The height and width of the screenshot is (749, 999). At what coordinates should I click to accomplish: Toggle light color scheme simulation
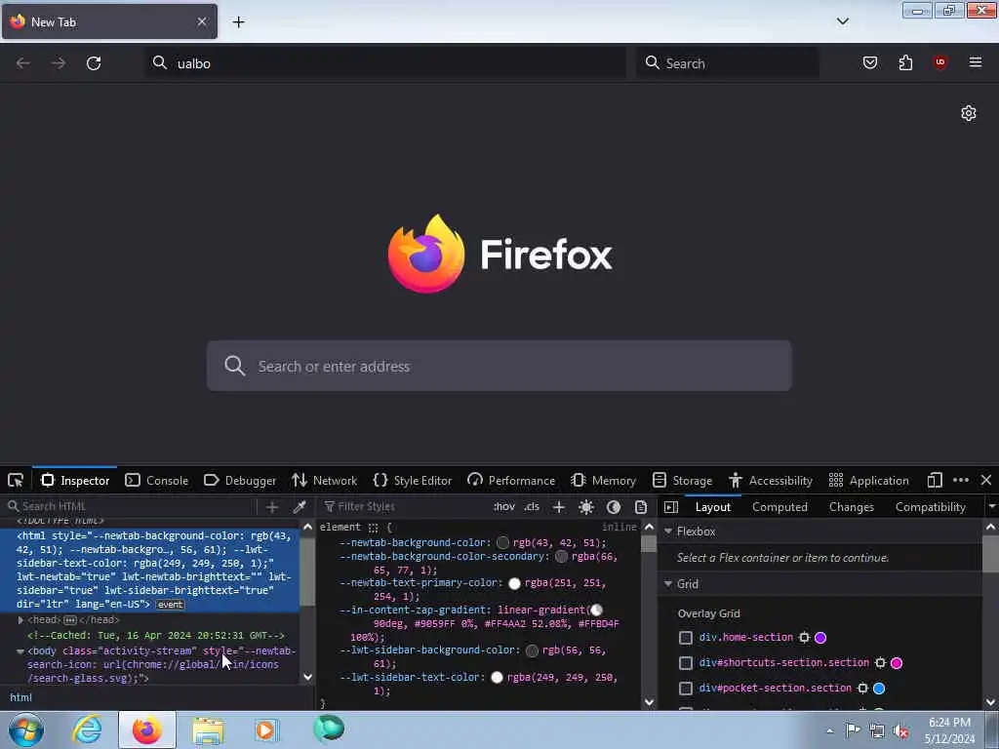pyautogui.click(x=586, y=507)
